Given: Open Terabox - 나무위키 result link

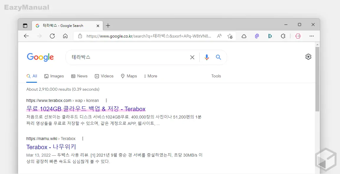Looking at the screenshot, I should pyautogui.click(x=51, y=147).
